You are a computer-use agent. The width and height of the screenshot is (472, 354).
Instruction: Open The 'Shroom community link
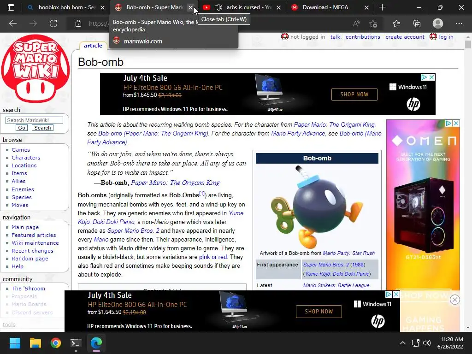pyautogui.click(x=28, y=289)
